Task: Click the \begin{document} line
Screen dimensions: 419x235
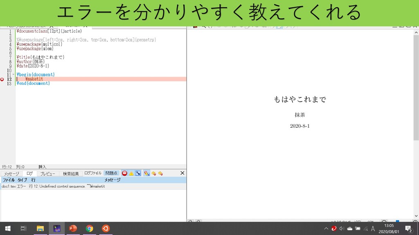Action: click(x=36, y=75)
